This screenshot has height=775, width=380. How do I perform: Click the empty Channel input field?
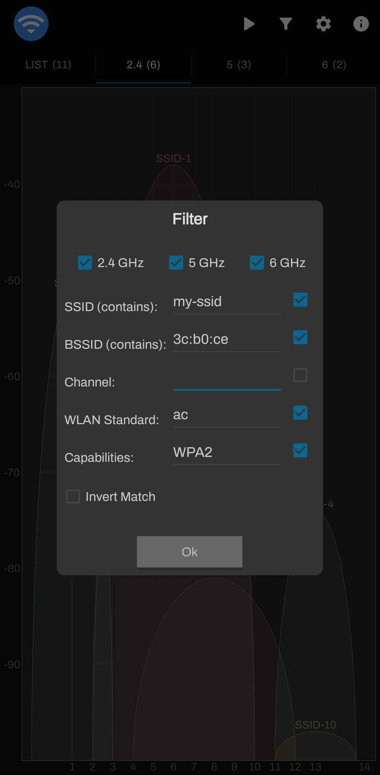[x=227, y=384]
